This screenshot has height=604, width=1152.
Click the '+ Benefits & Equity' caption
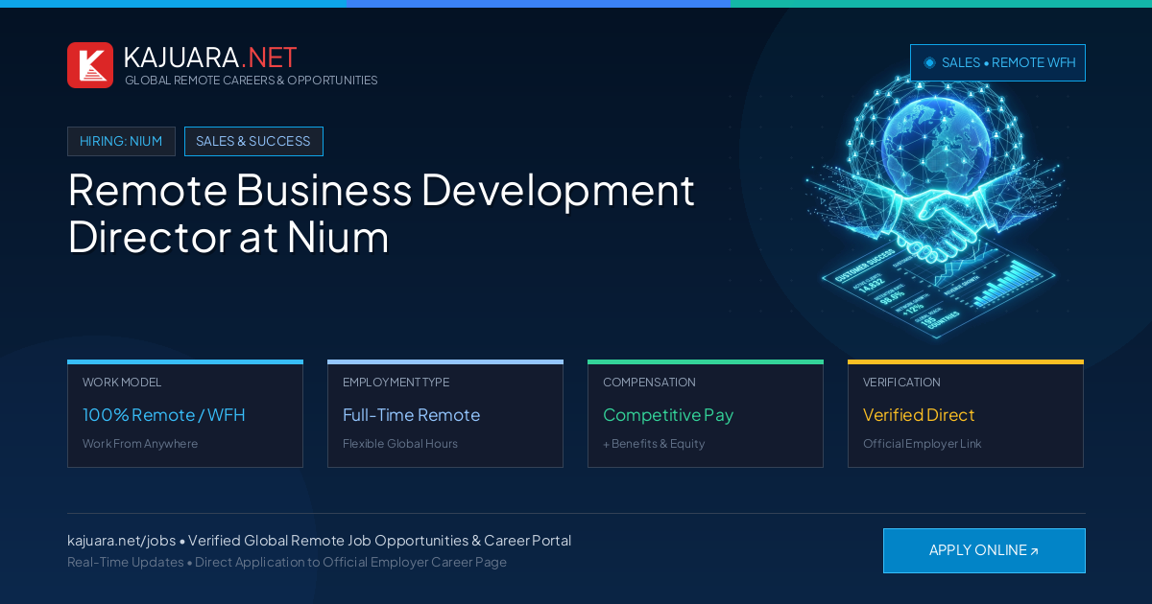coord(654,444)
